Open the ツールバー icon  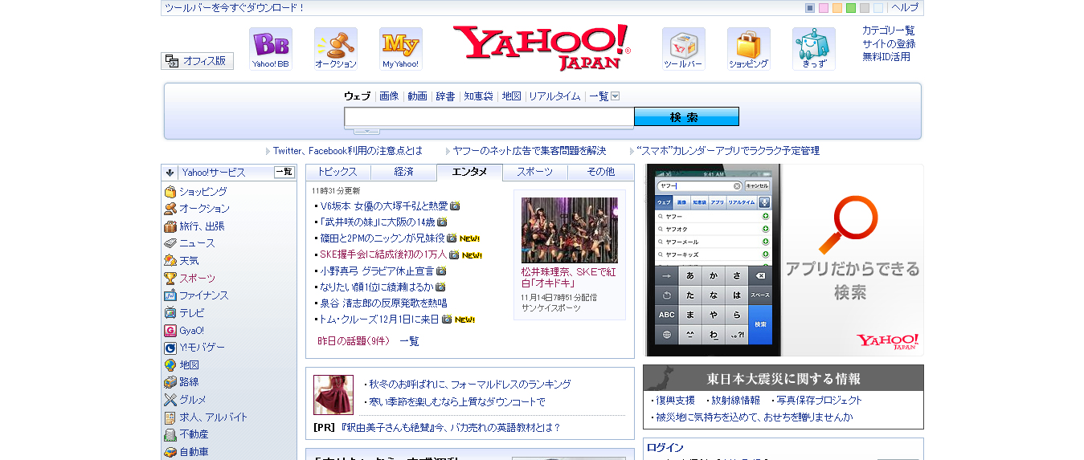coord(684,49)
